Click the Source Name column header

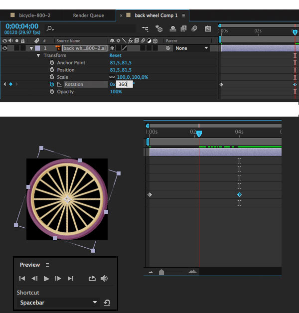[68, 41]
